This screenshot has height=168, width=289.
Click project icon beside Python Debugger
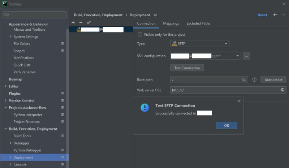tap(62, 150)
